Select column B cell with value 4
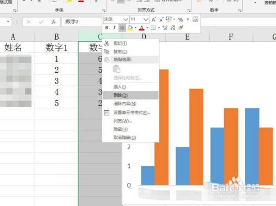 coord(56,92)
